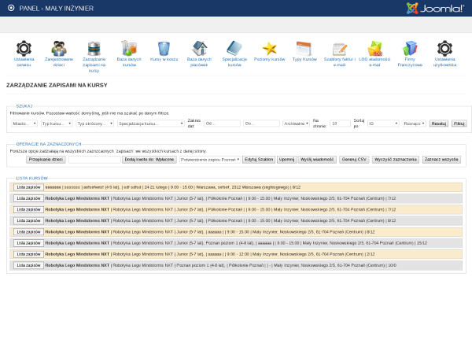The image size is (472, 354).
Task: Expand the Archiwalne dropdown
Action: tap(296, 124)
